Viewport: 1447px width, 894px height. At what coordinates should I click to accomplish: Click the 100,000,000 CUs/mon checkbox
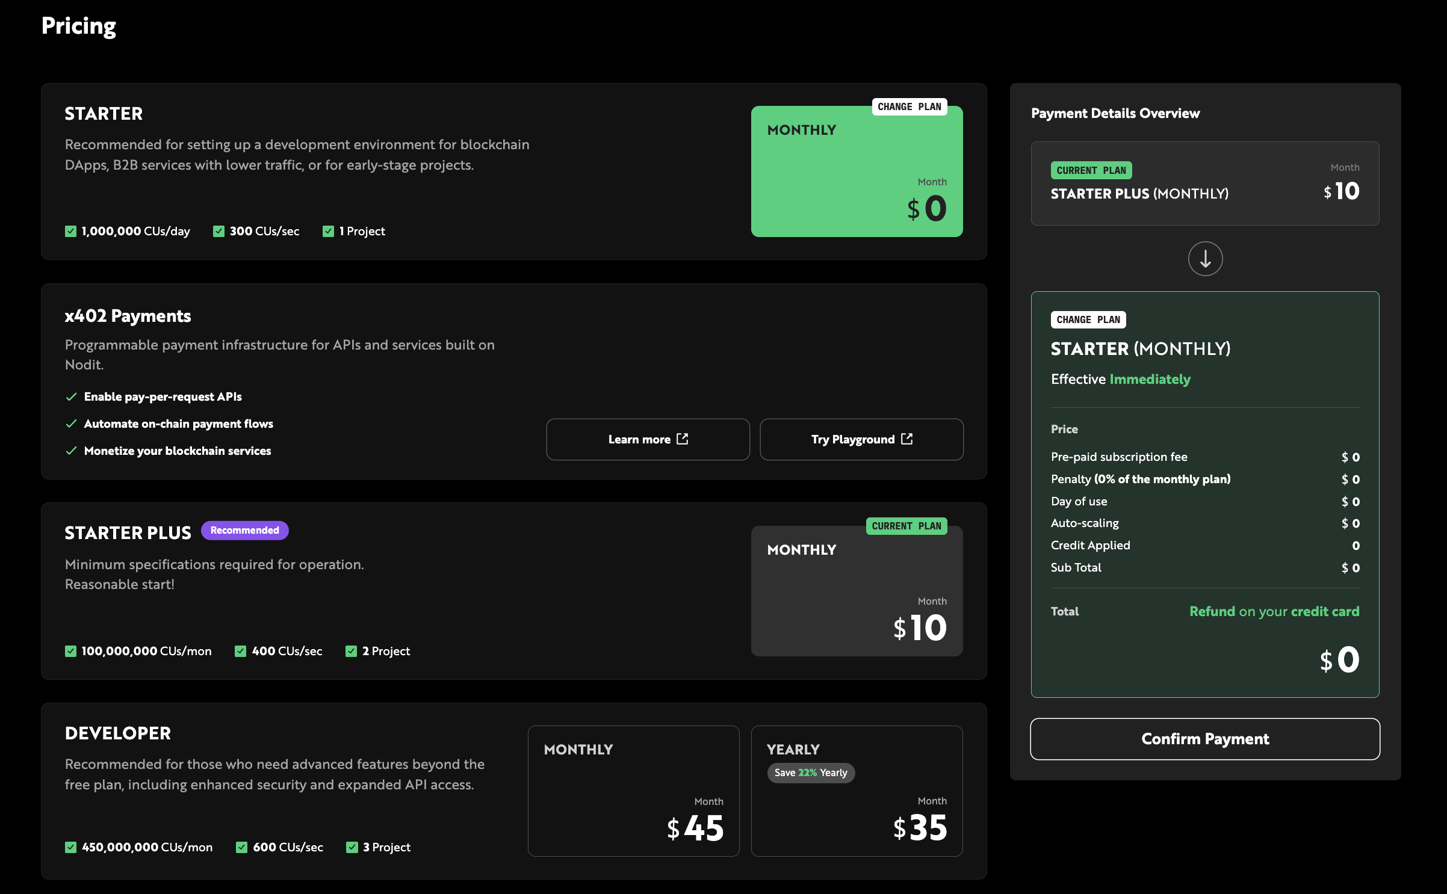70,651
